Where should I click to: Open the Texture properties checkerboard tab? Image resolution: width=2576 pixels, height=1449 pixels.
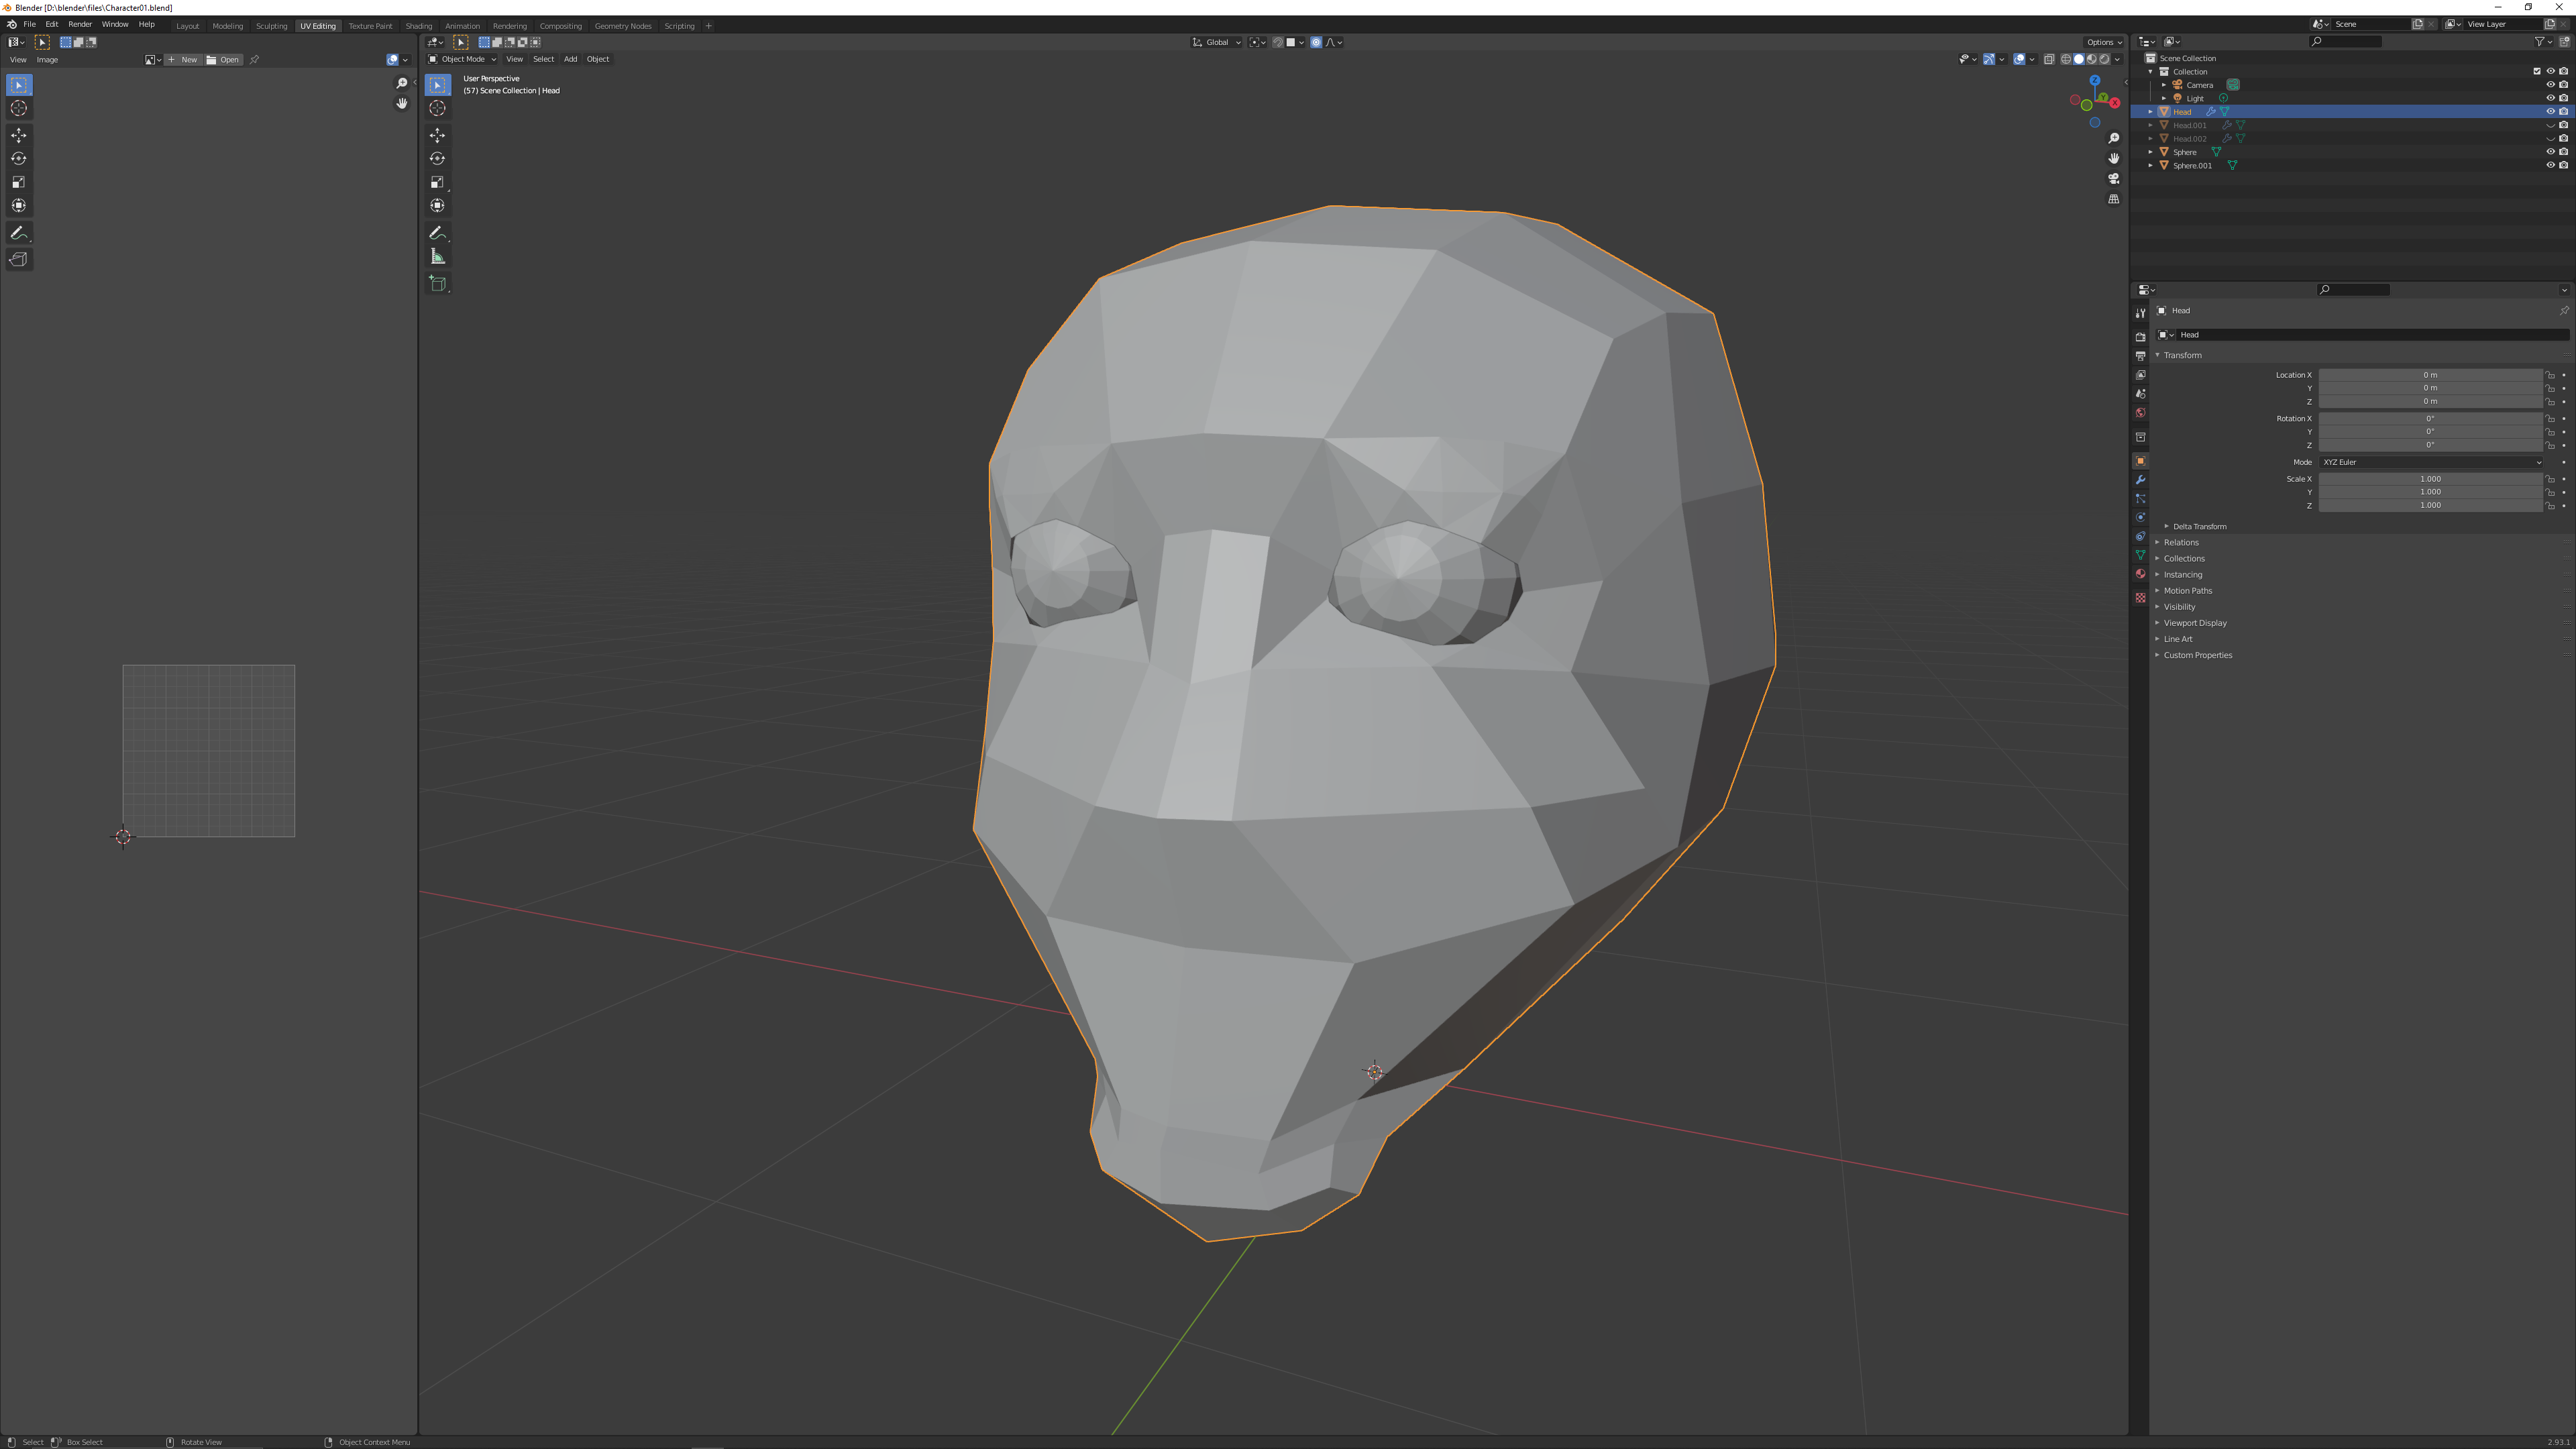pyautogui.click(x=2140, y=598)
